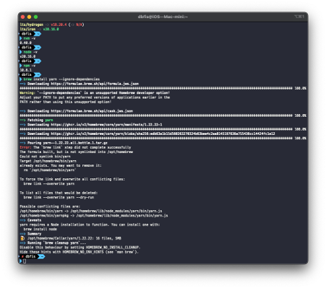Click 'brew link --overwrite yarn --dry-run' line
The height and width of the screenshot is (288, 326).
pos(59,197)
